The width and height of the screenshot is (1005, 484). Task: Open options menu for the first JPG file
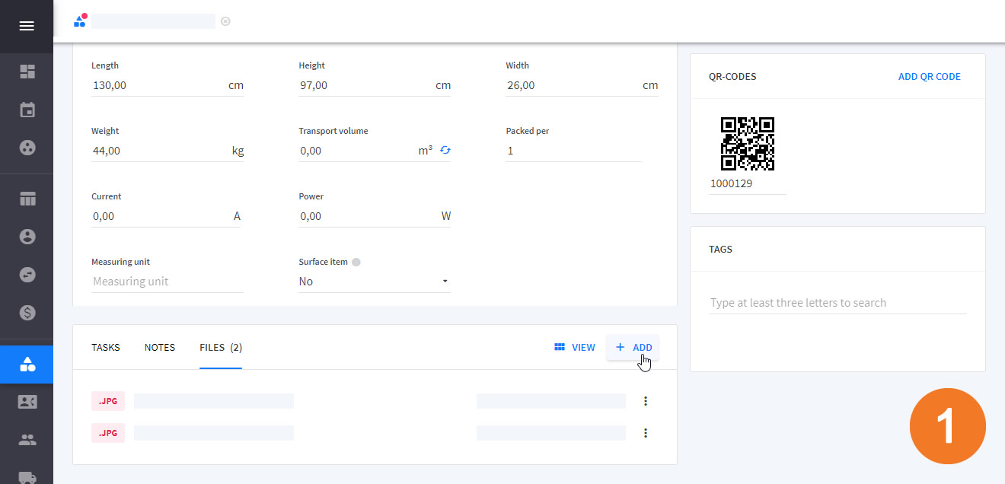(646, 401)
